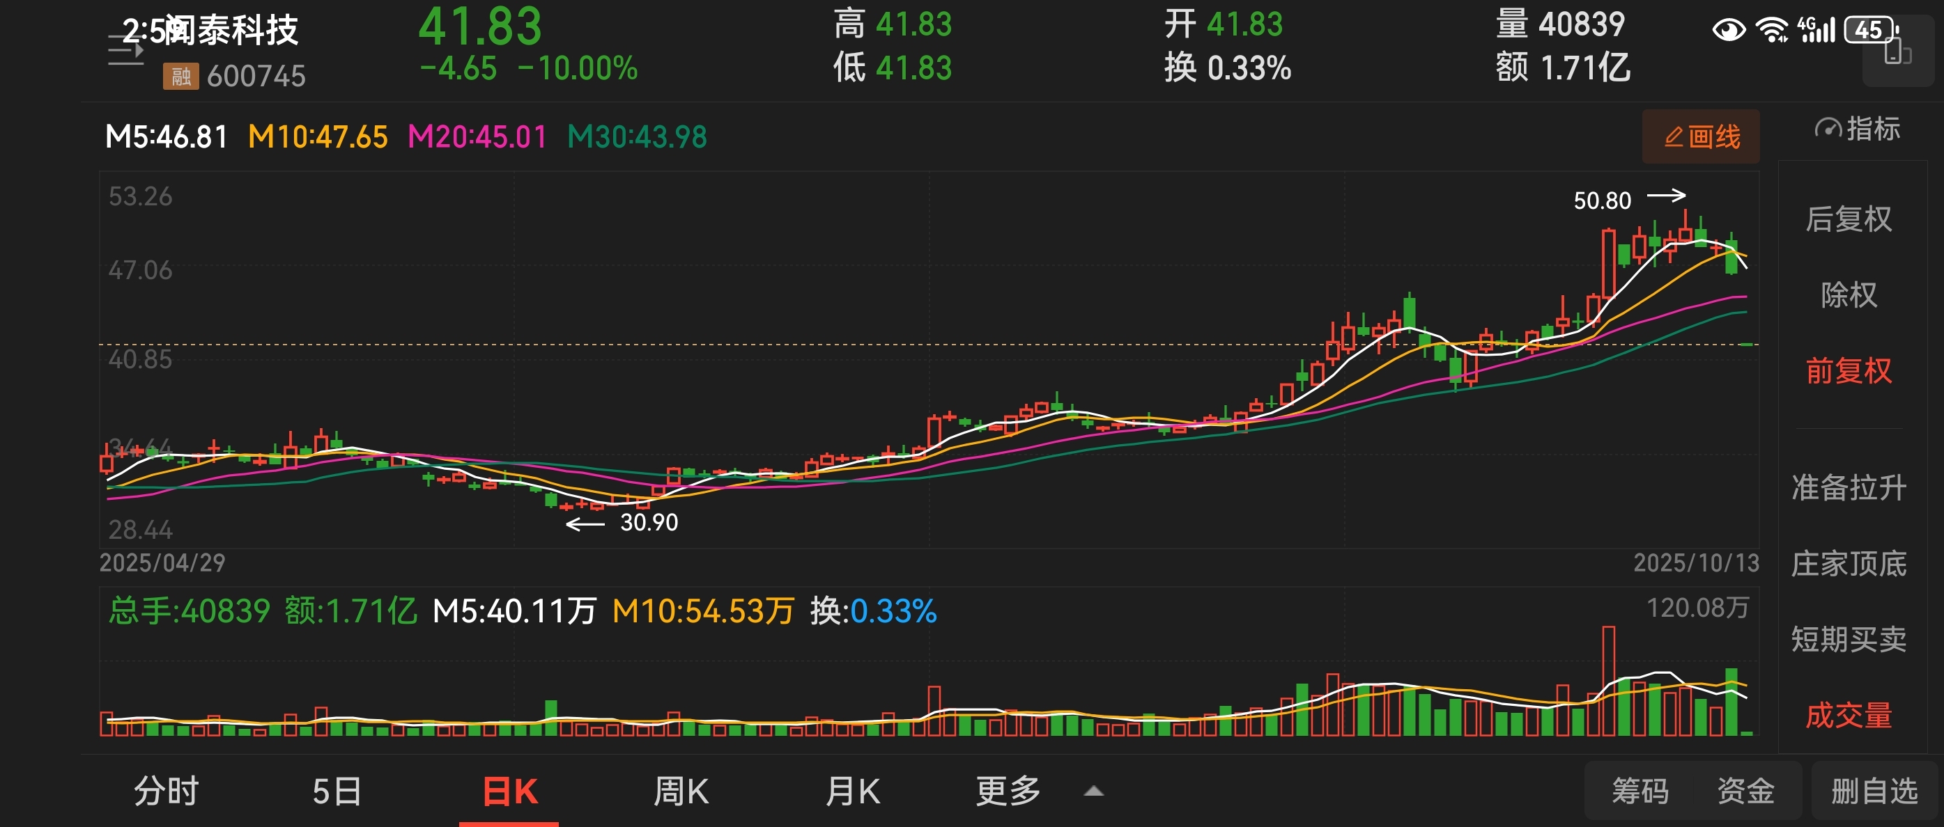Open the 筹码 chip distribution
1944x827 pixels.
pyautogui.click(x=1640, y=791)
